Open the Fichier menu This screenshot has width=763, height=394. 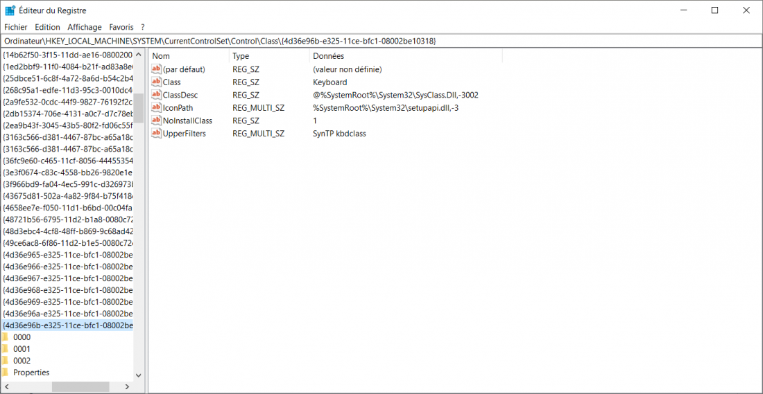click(16, 27)
